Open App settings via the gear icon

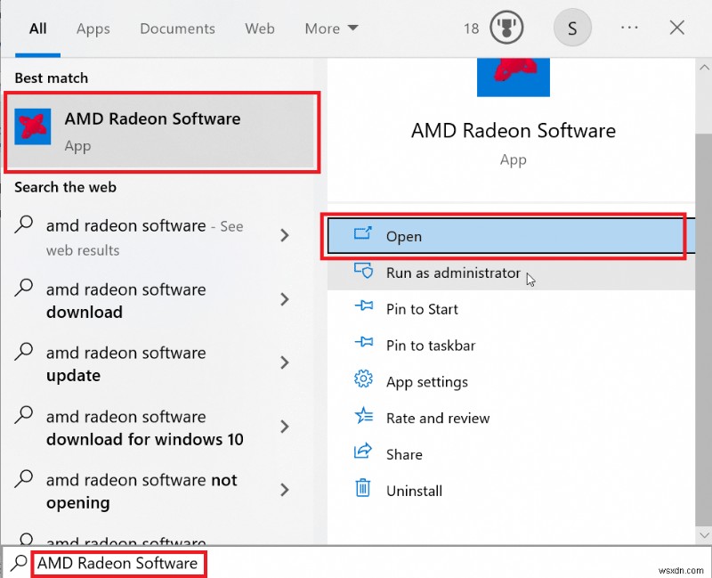[364, 381]
